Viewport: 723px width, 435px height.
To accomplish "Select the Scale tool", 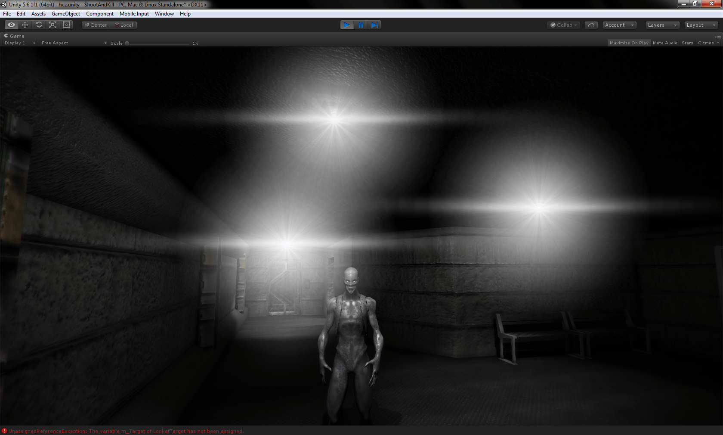I will pyautogui.click(x=53, y=25).
